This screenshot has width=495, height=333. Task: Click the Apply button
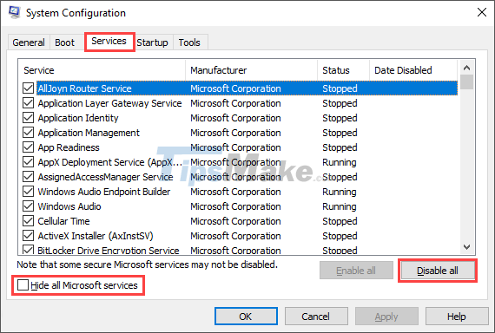click(x=386, y=317)
